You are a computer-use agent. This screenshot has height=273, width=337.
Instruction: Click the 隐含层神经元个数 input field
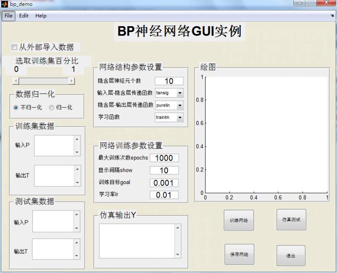[x=169, y=81]
